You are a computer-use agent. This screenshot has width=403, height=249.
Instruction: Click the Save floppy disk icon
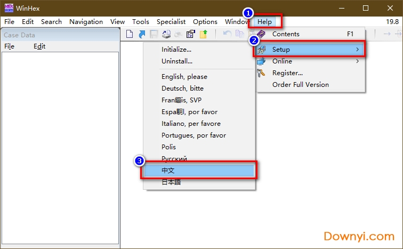(154, 34)
